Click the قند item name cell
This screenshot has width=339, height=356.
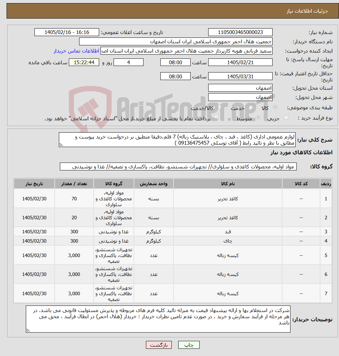tap(228, 232)
